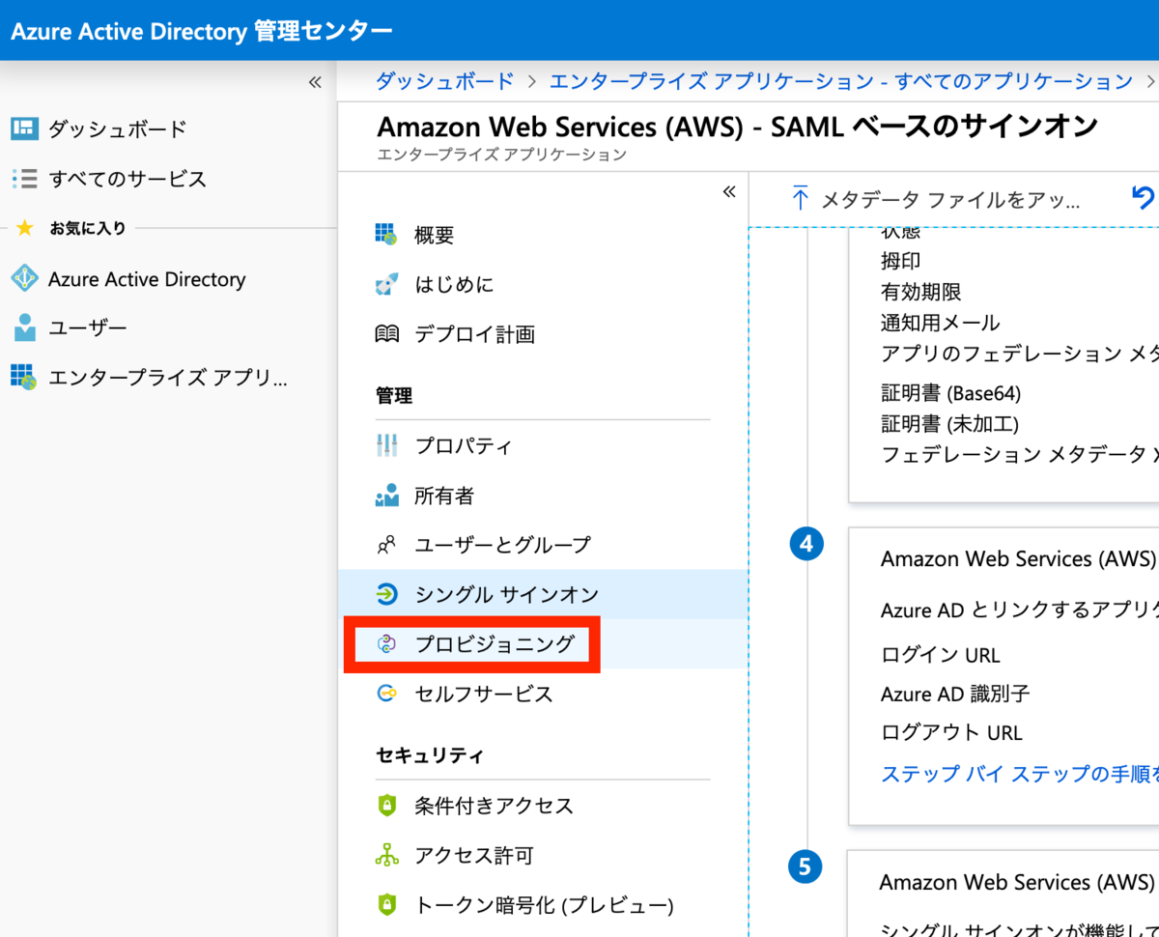Click the Dashboard grid icon in left sidebar
The height and width of the screenshot is (937, 1159).
24,128
